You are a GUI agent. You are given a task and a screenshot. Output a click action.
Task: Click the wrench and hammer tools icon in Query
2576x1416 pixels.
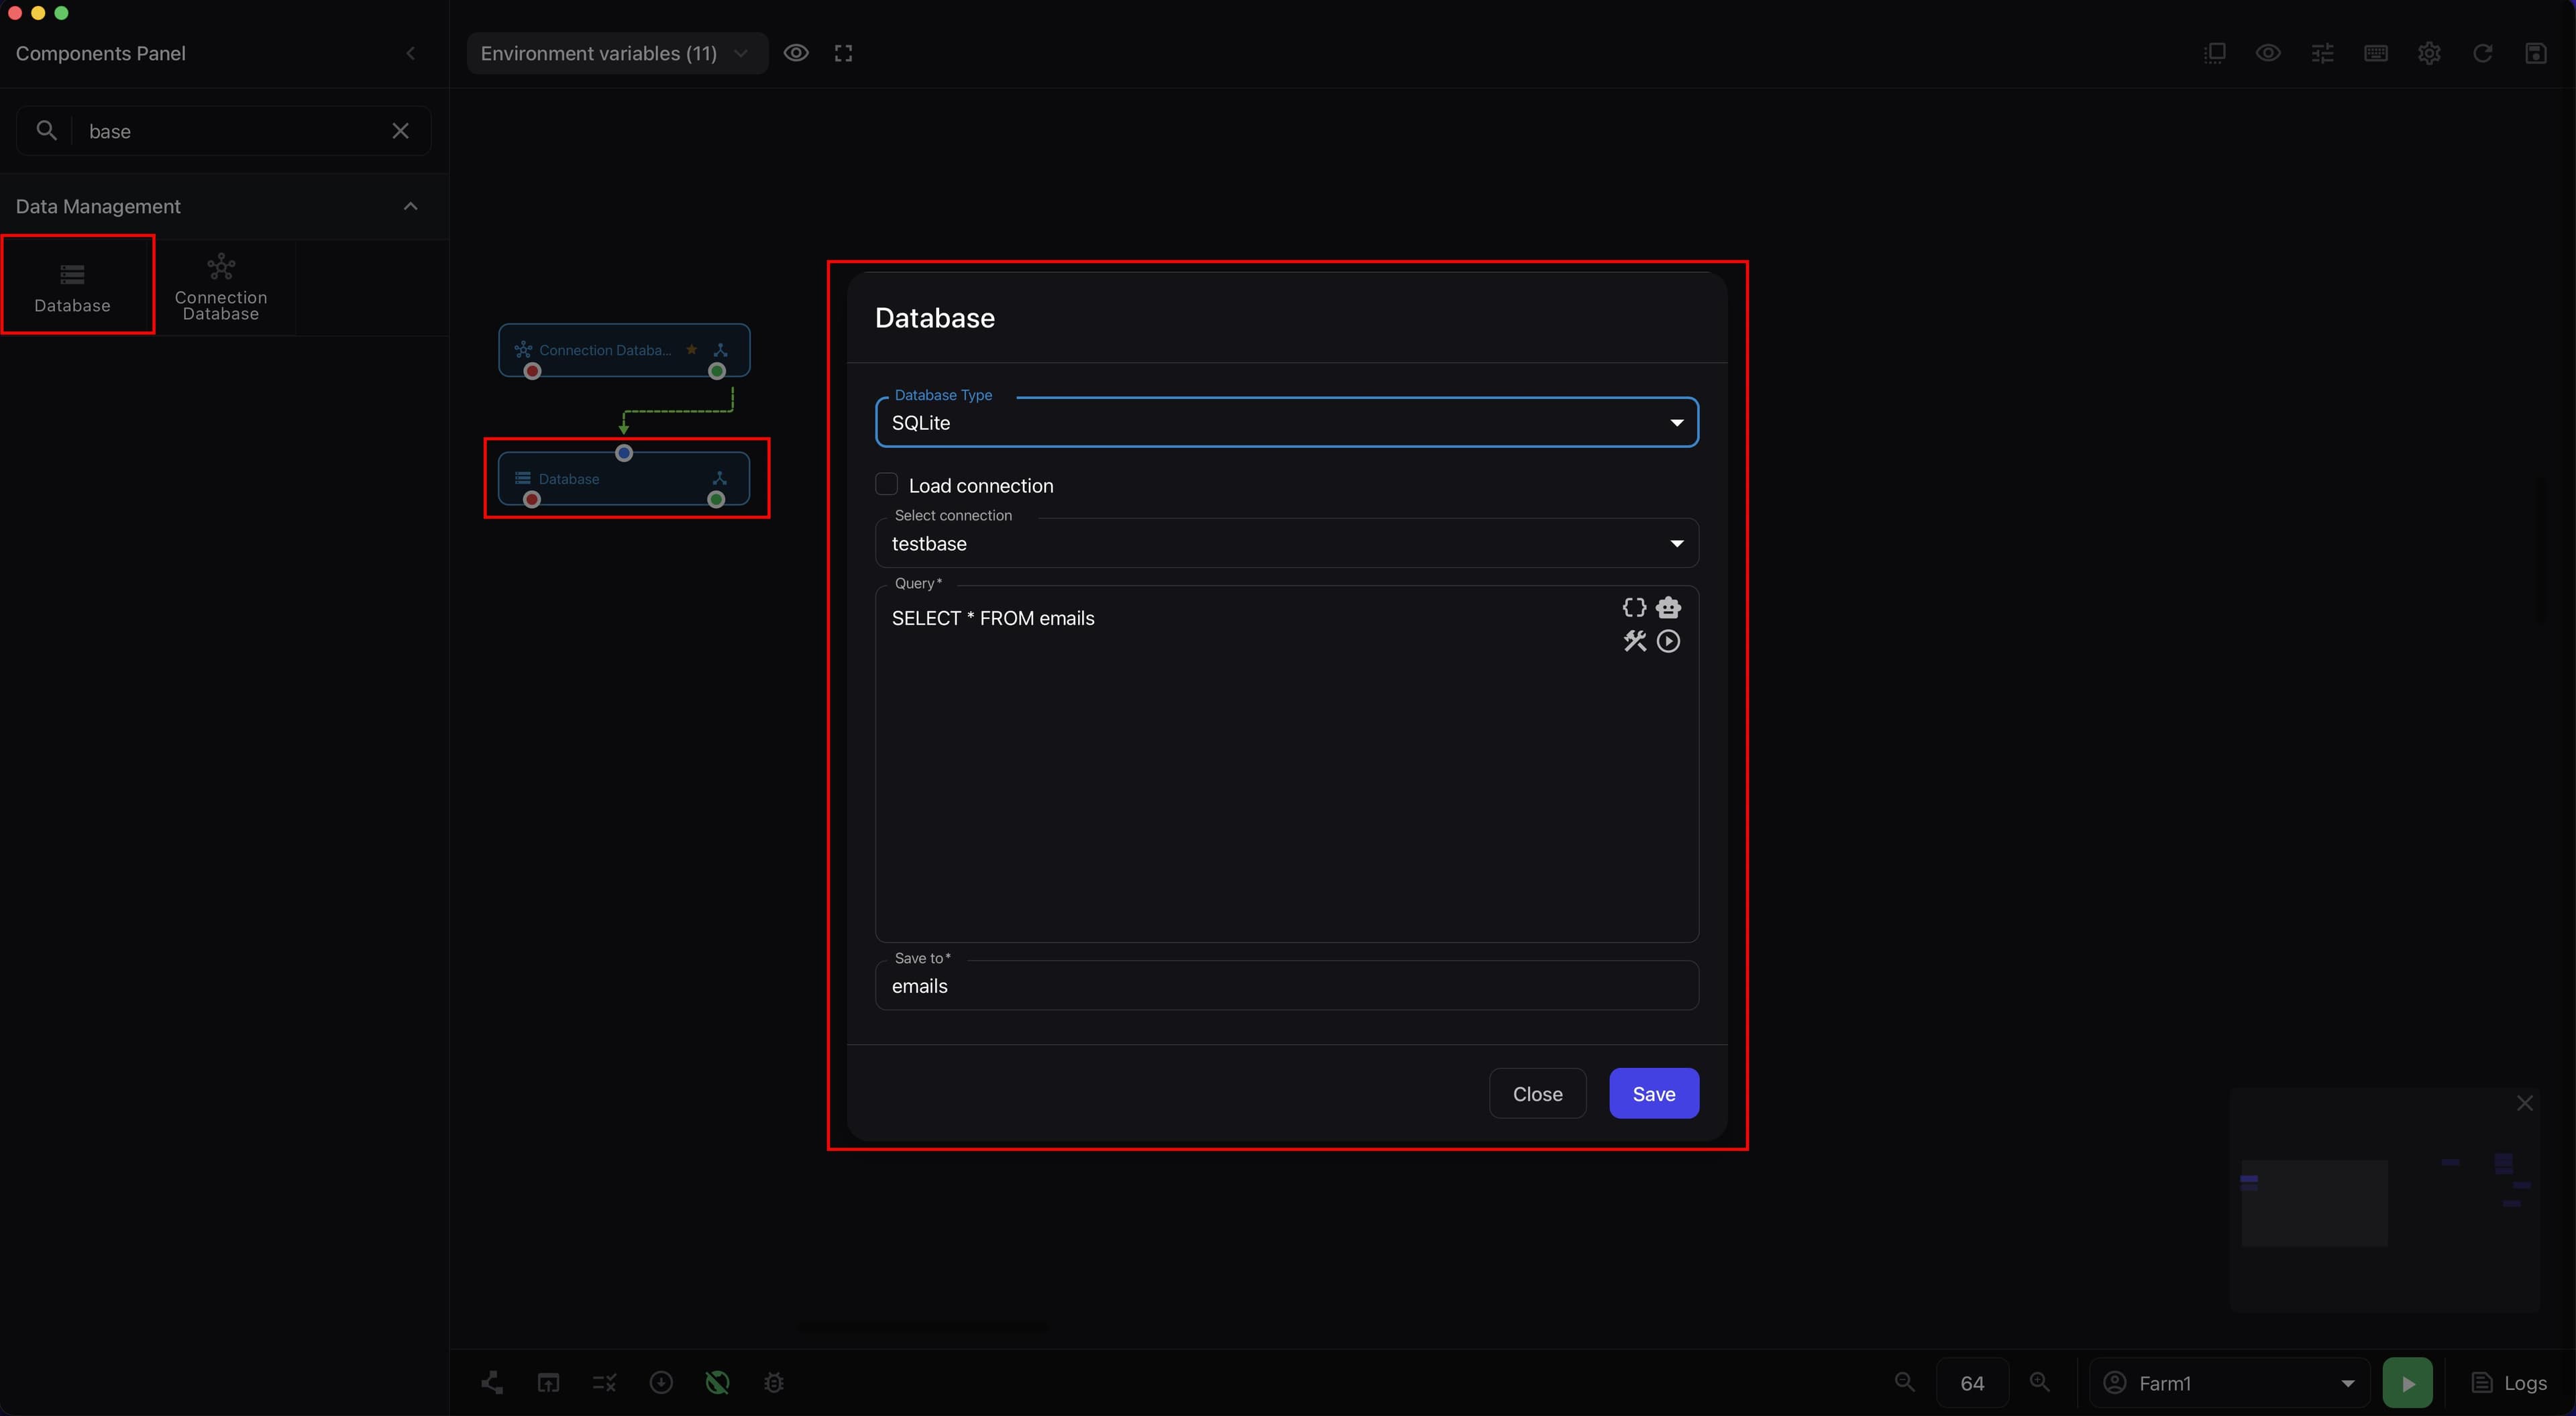1634,641
